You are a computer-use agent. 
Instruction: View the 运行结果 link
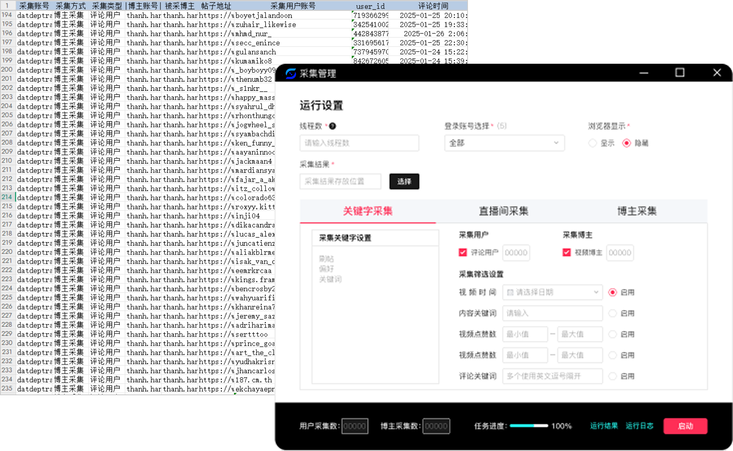(604, 426)
